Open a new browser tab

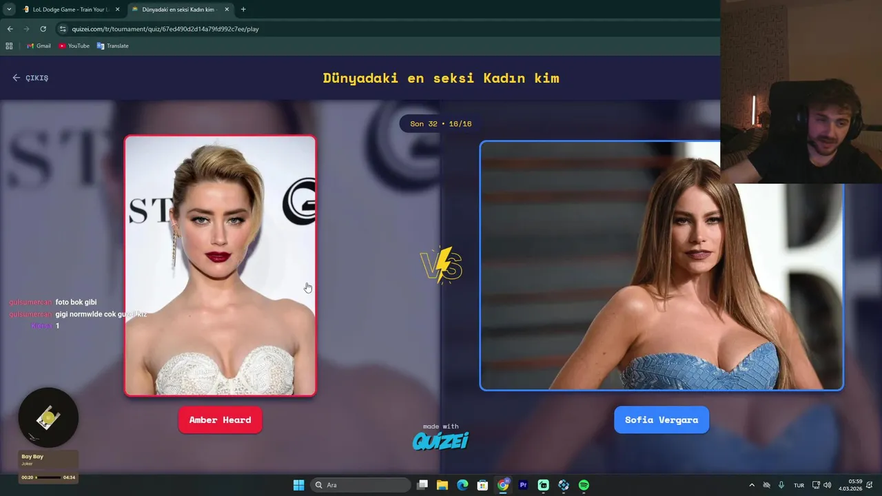pos(243,10)
